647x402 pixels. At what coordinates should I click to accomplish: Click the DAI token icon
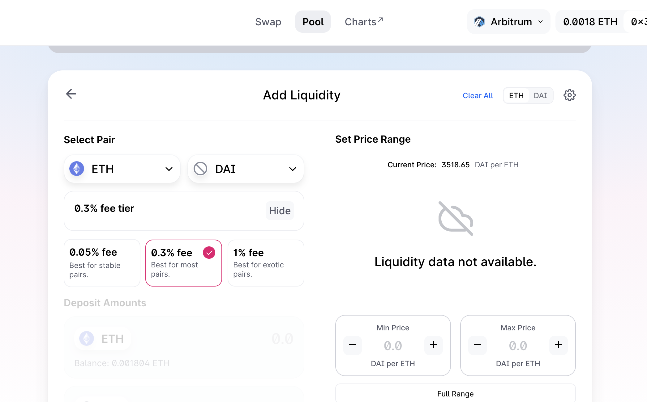click(200, 169)
